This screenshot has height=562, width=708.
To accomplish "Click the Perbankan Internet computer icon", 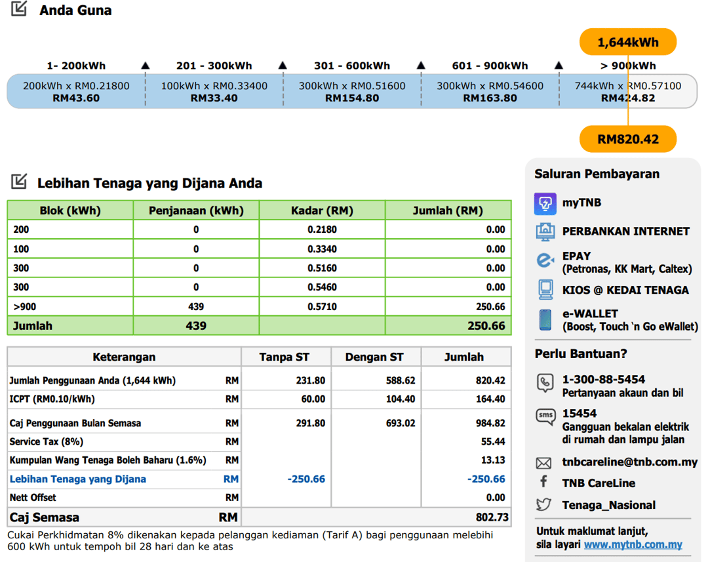I will coord(545,231).
